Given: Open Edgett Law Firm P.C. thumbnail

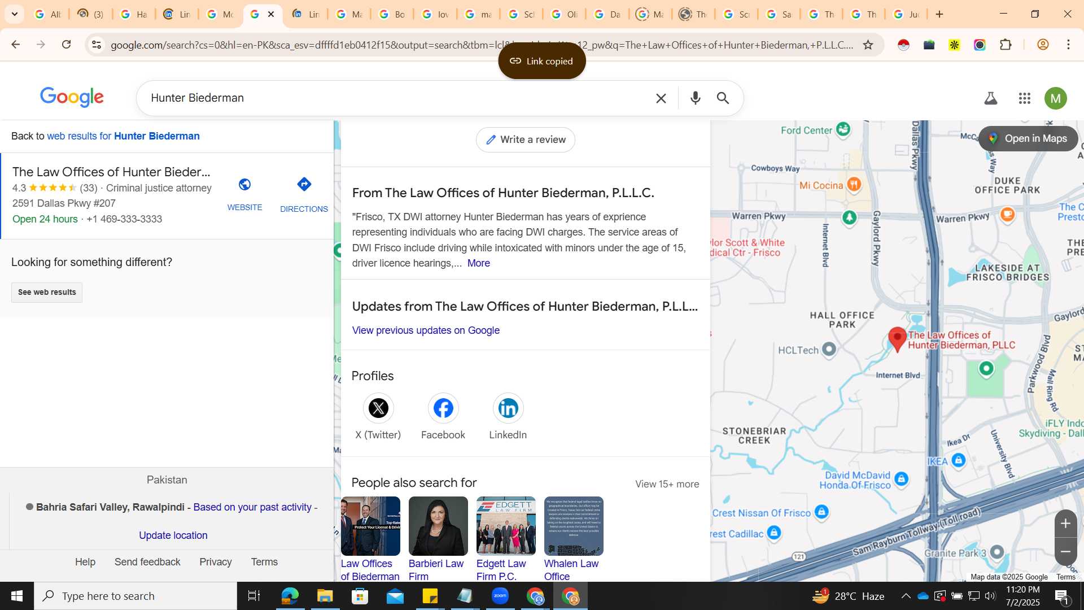Looking at the screenshot, I should pyautogui.click(x=506, y=526).
